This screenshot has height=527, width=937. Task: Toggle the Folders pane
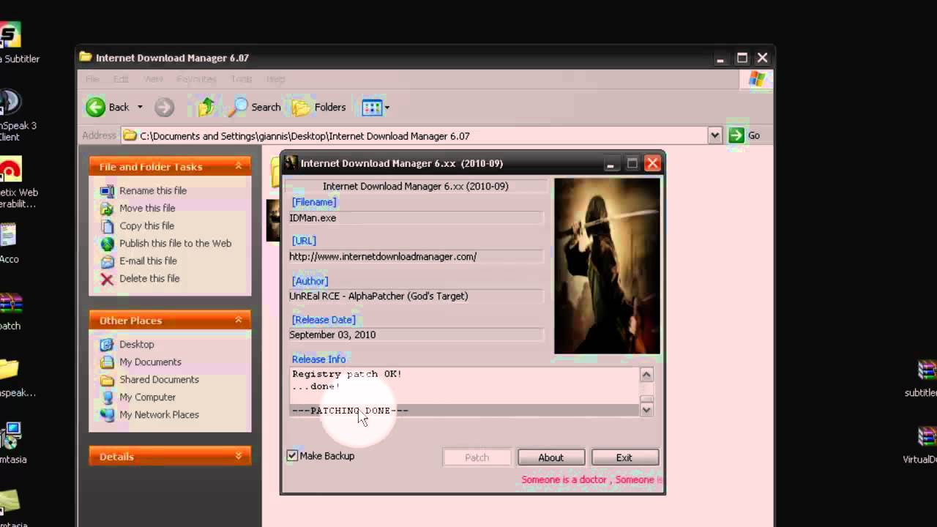tap(318, 107)
